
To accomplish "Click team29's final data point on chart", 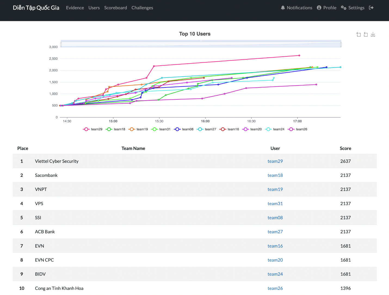I will click(x=299, y=56).
